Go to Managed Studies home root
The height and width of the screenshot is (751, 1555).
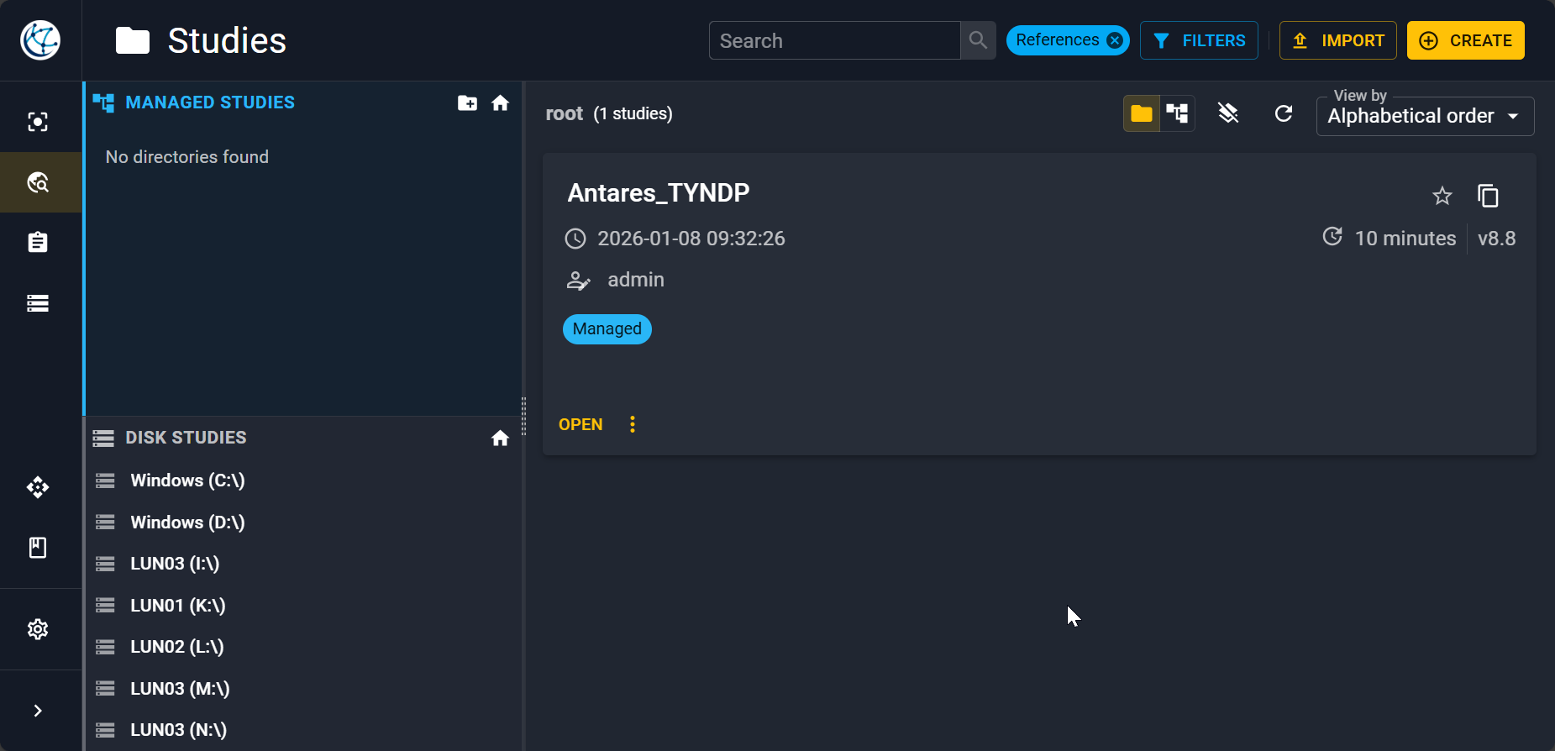click(501, 102)
